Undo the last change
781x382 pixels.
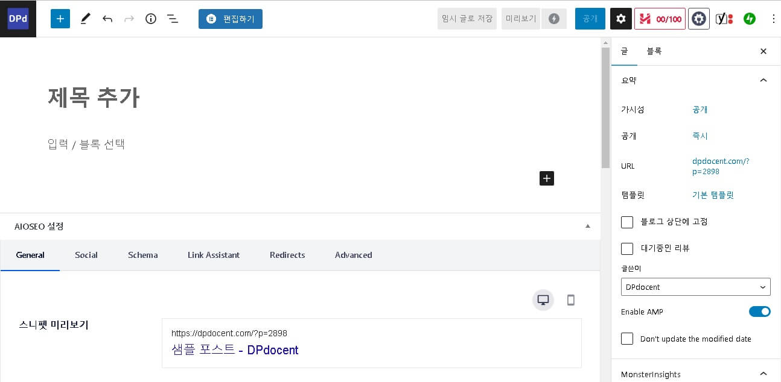pos(107,19)
